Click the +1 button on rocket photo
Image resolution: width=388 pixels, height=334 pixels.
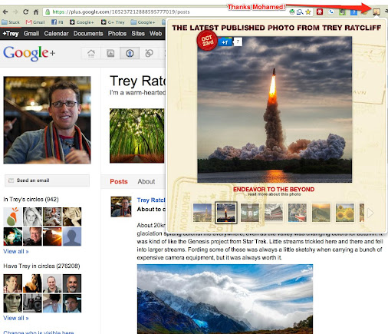(225, 42)
